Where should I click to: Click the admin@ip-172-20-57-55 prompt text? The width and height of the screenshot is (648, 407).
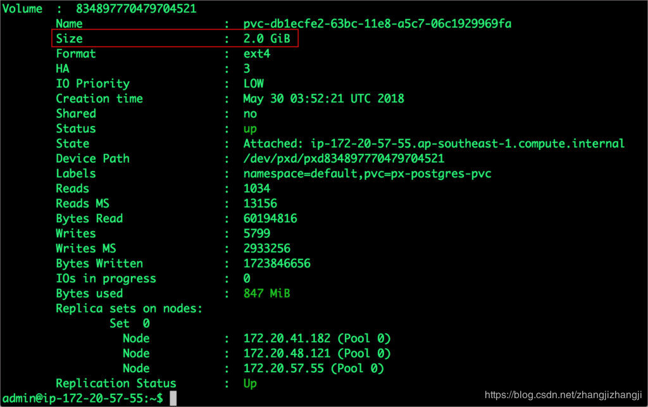tap(83, 398)
